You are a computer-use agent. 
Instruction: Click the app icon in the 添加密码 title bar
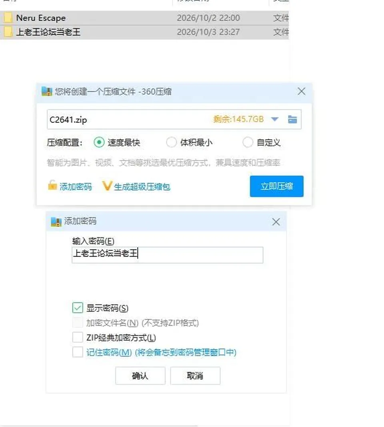[56, 222]
